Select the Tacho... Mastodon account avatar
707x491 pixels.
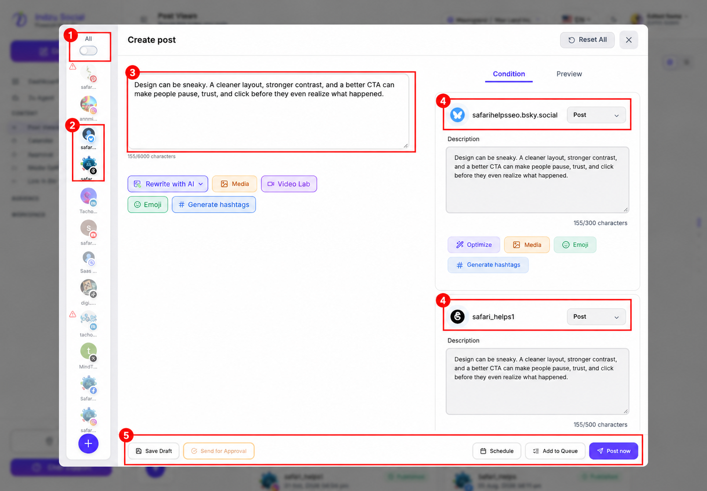point(88,197)
